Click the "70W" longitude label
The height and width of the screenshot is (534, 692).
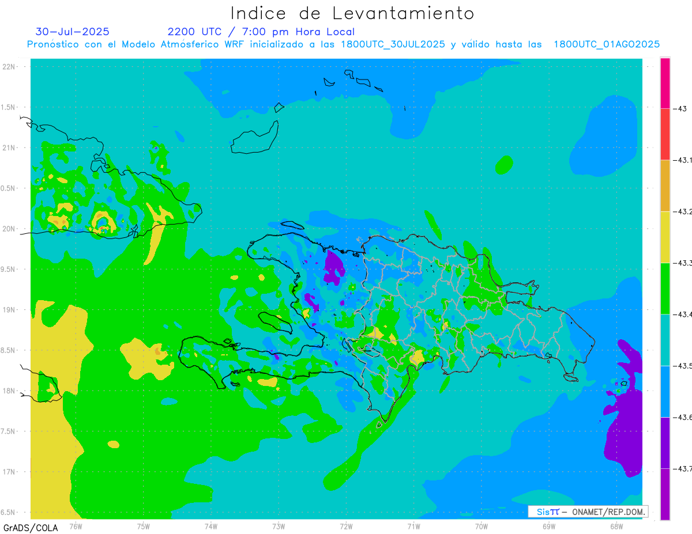tap(482, 526)
